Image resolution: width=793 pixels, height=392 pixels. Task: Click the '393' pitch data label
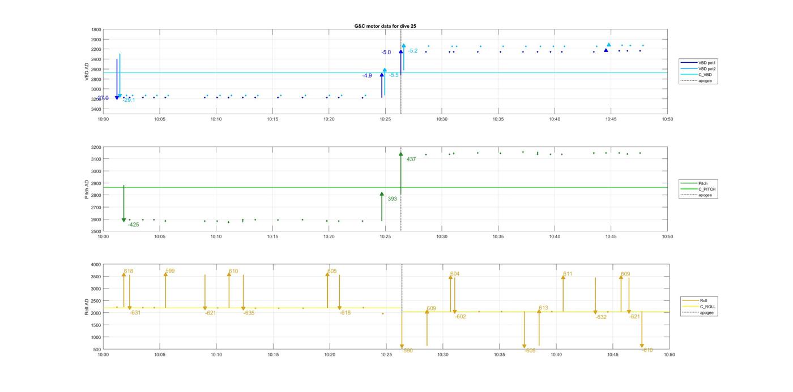(x=392, y=199)
